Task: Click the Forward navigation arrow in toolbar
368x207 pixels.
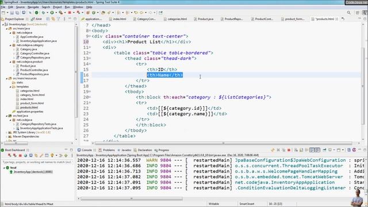Action: click(151, 13)
